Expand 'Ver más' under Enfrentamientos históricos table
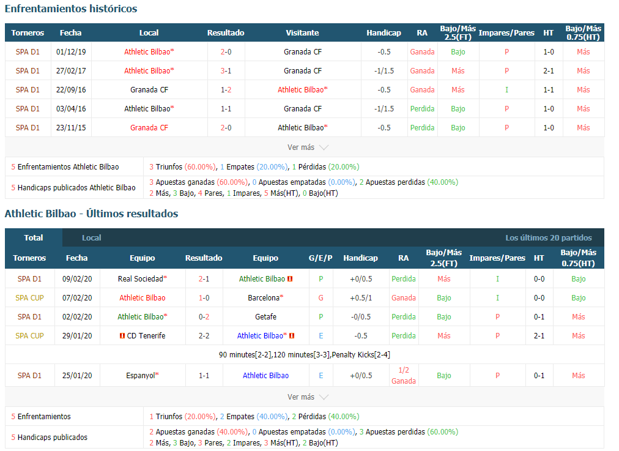619x451 pixels. point(308,147)
